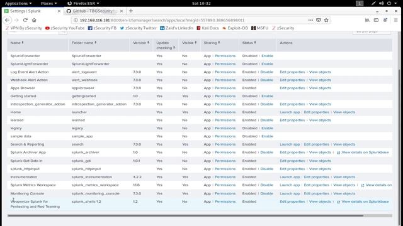Switch to the GitHub TBGSecurity tab
This screenshot has width=403, height=226.
pyautogui.click(x=95, y=11)
